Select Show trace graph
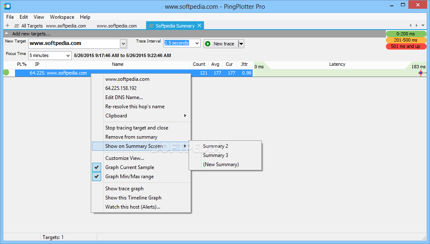 coord(124,189)
